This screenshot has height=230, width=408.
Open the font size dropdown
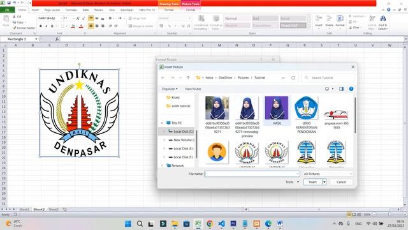point(73,19)
